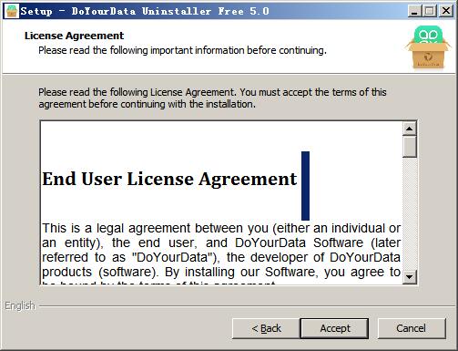This screenshot has height=351, width=458.
Task: Click the Accept button
Action: [334, 328]
